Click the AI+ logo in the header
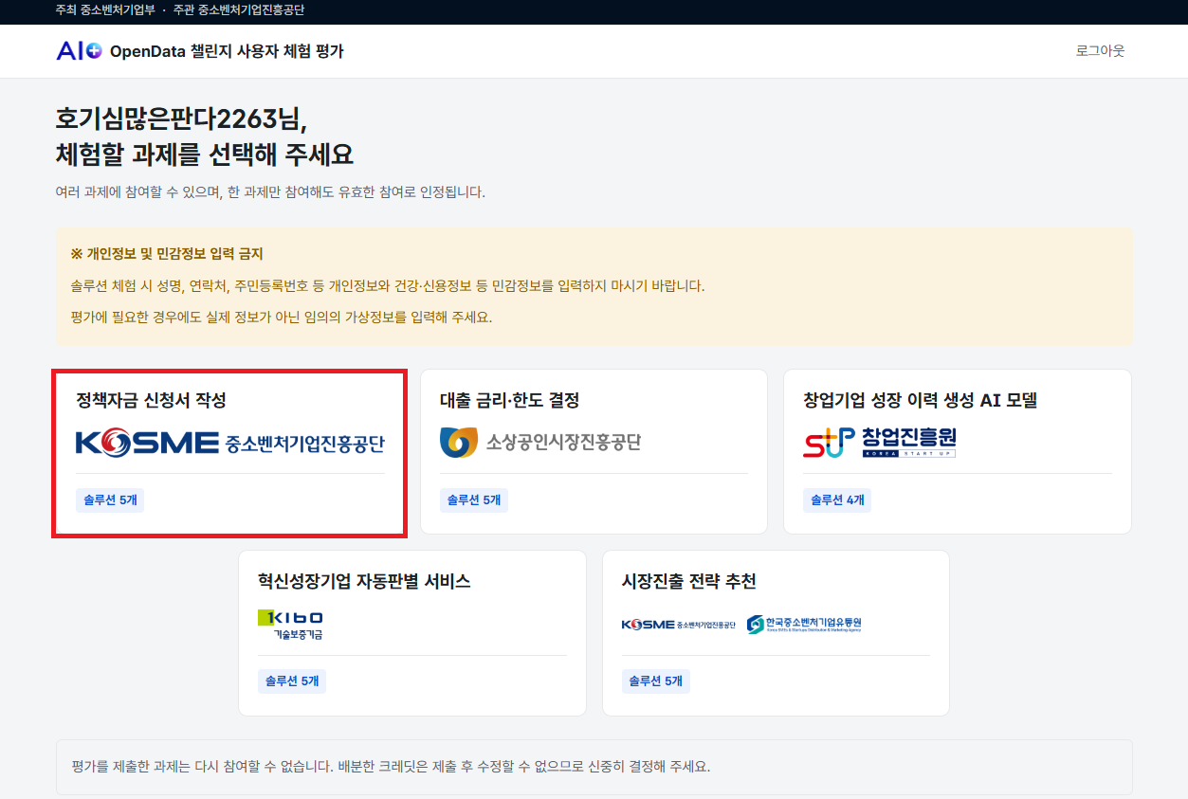The width and height of the screenshot is (1188, 799). (79, 51)
